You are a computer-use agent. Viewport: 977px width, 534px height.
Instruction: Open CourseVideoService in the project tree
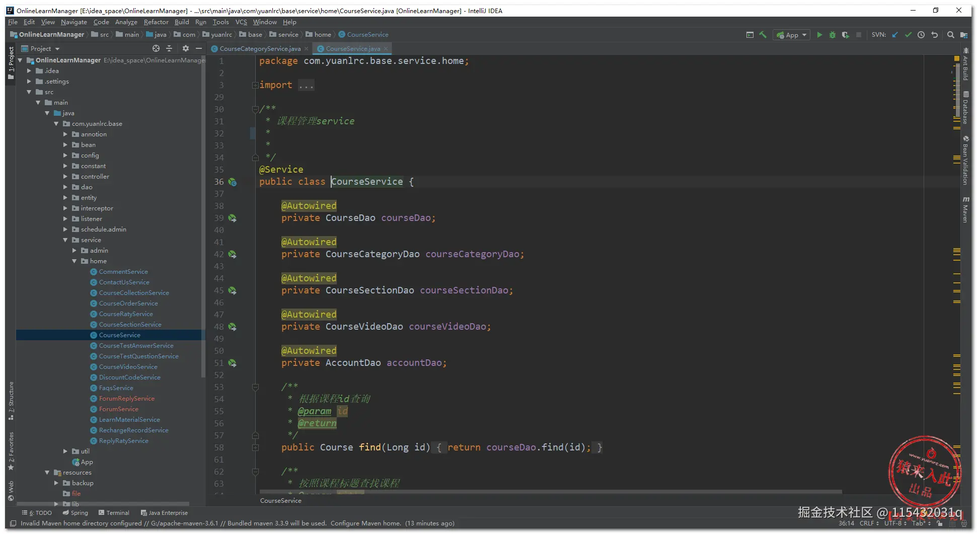point(128,367)
